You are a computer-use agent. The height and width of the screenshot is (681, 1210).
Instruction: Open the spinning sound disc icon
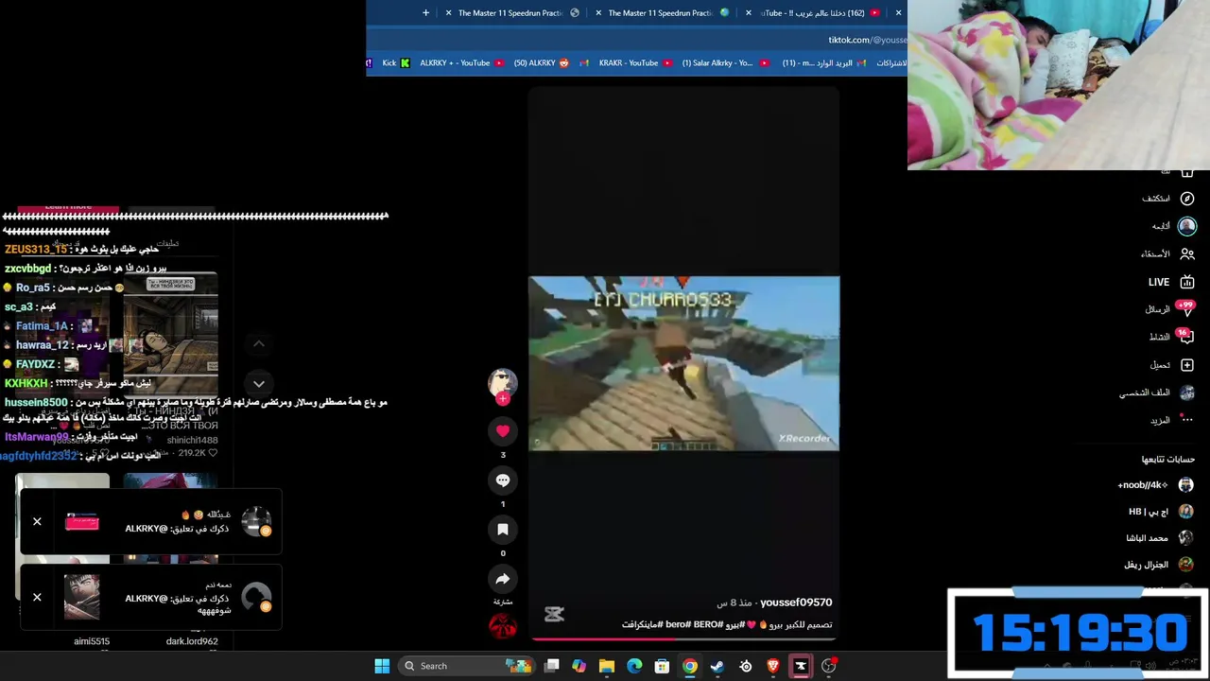pos(503,626)
